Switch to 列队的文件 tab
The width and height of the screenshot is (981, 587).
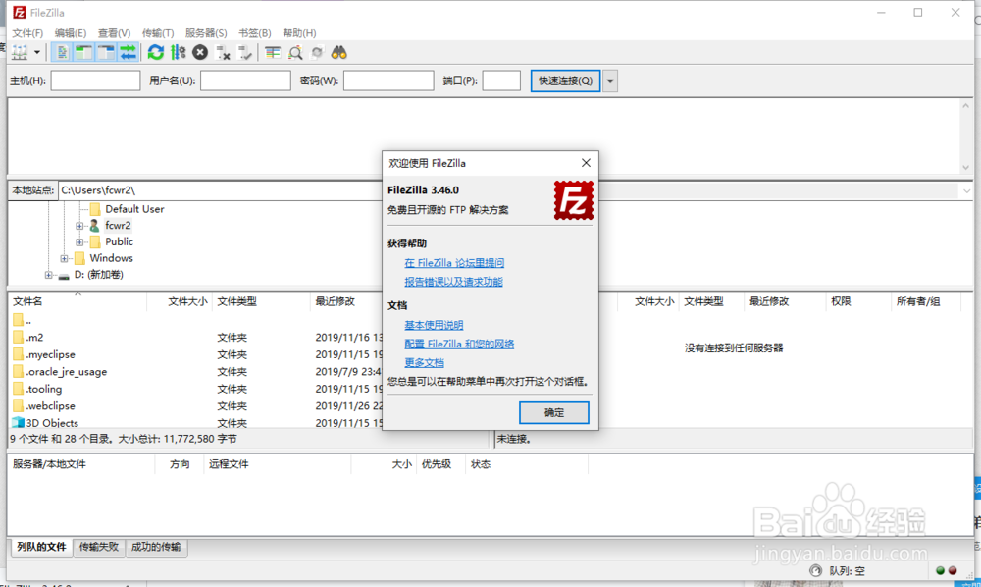[x=41, y=547]
